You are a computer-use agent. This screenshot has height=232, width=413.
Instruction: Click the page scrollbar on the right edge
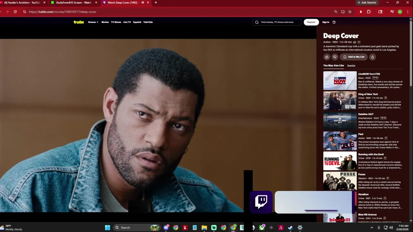[x=411, y=53]
